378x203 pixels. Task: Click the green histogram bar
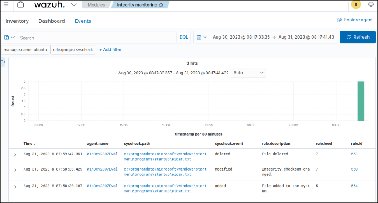click(x=361, y=101)
